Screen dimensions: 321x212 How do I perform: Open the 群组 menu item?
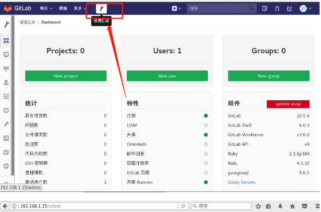(63, 8)
